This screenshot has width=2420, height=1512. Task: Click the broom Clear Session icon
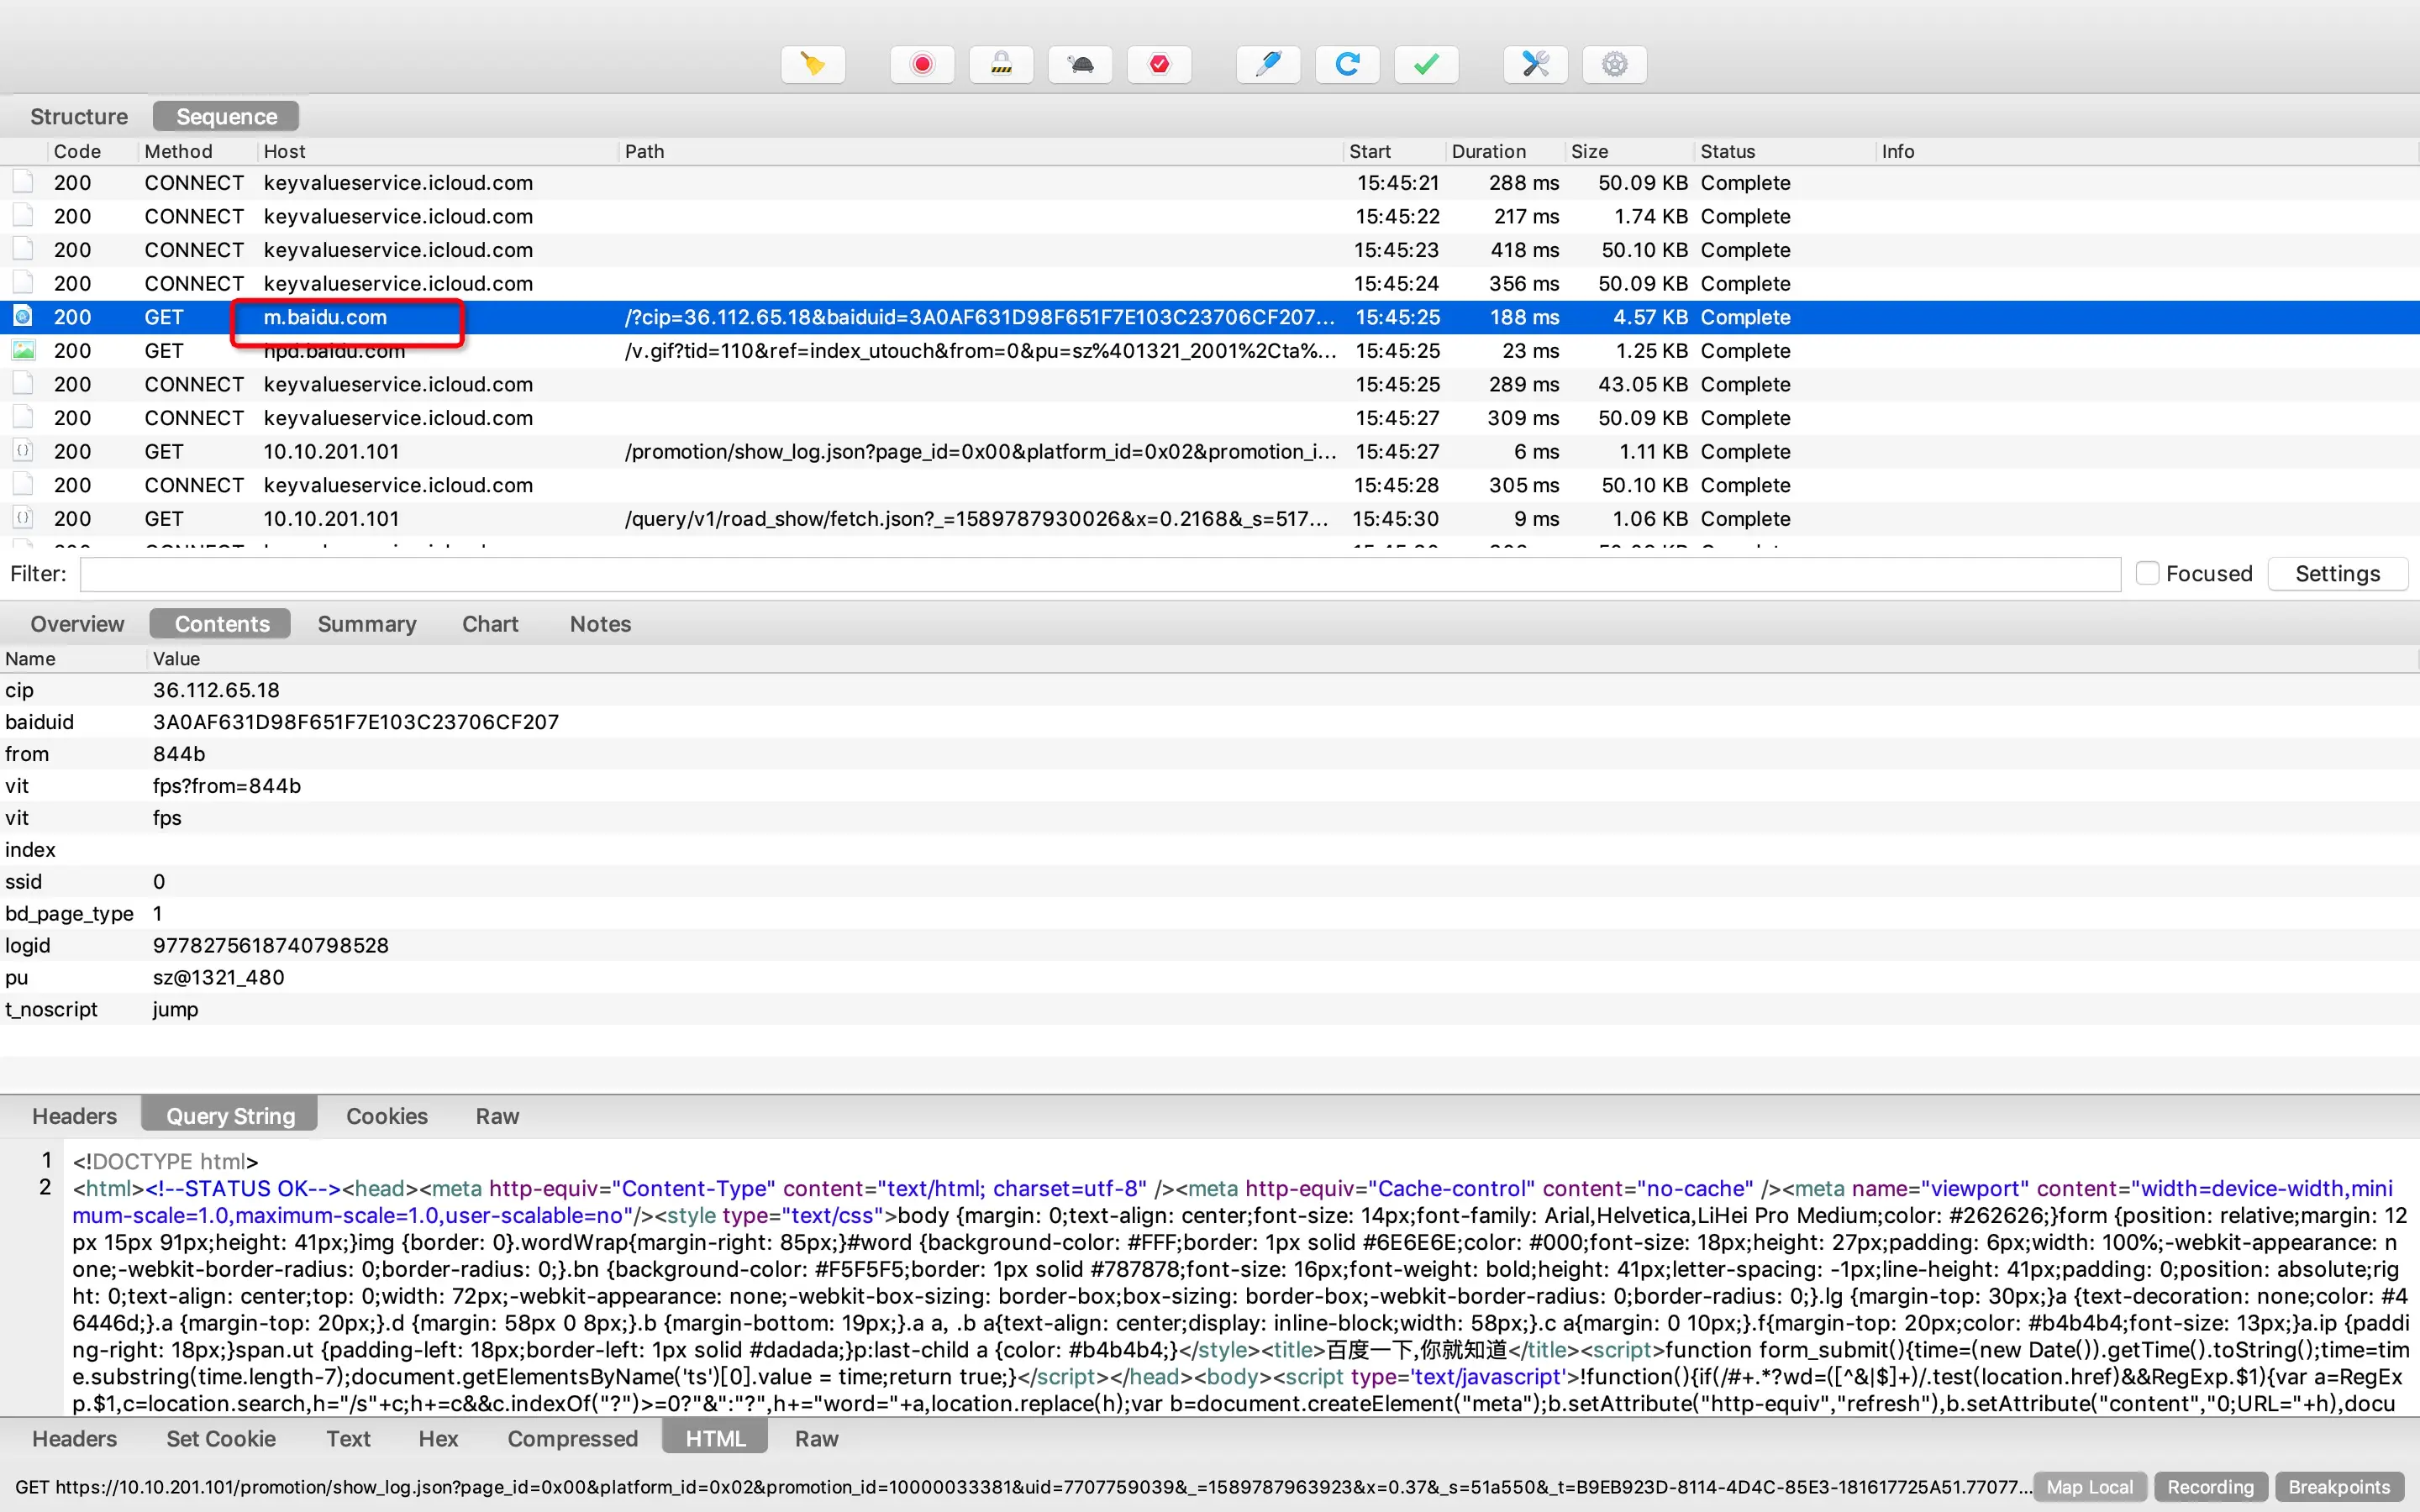click(813, 65)
